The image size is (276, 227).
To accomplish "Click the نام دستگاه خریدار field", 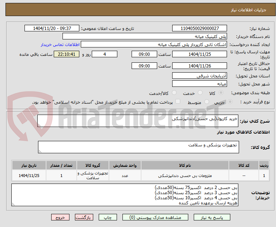I will pos(145,36).
